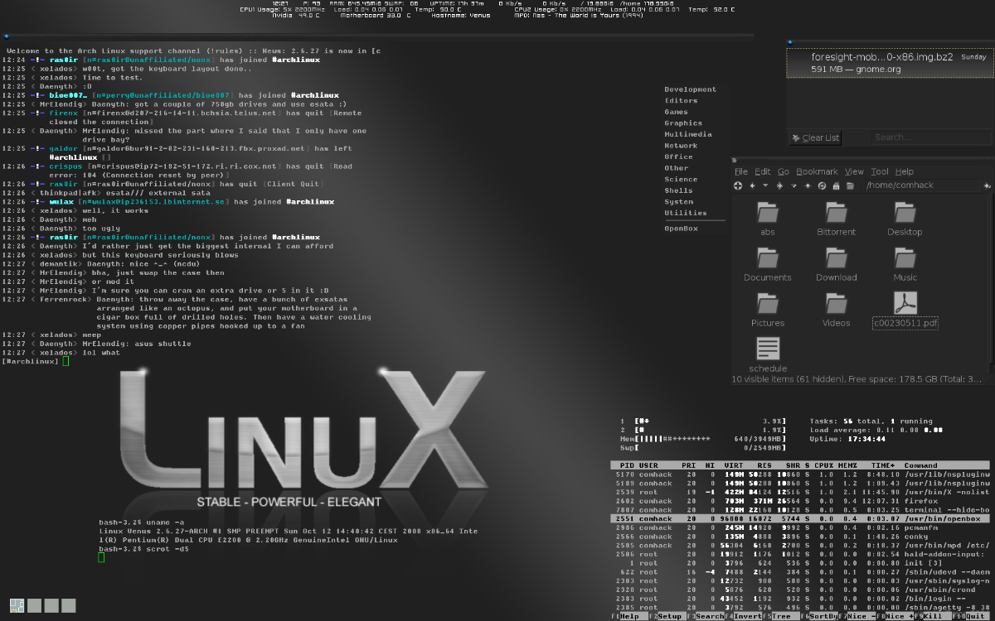Switch to the second desktop in pager
995x621 pixels.
(x=34, y=605)
